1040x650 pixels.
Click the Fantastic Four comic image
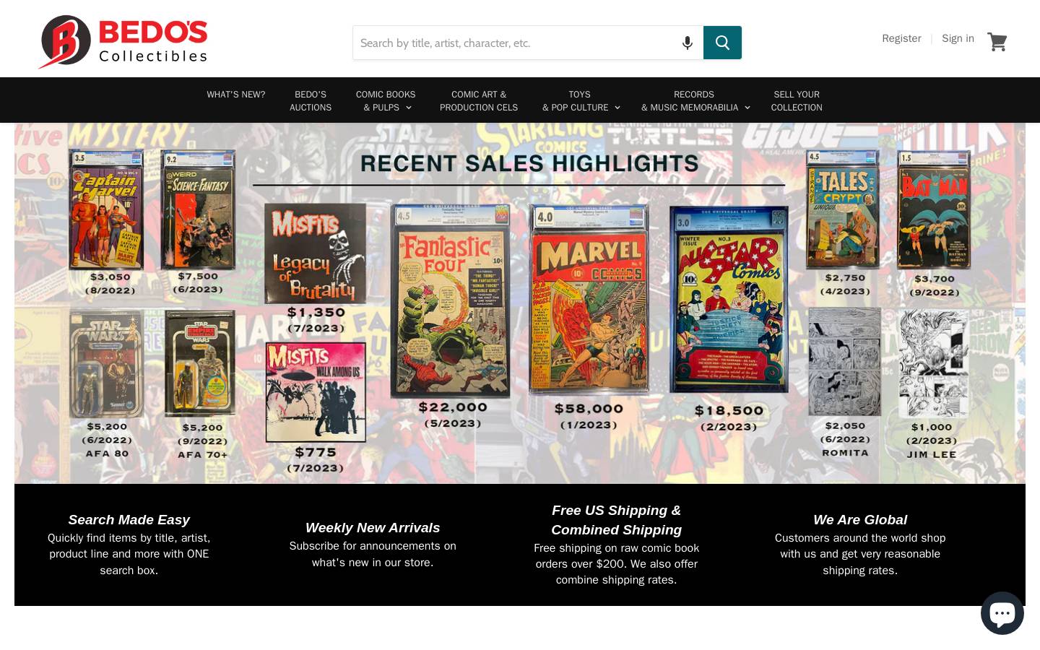coord(450,301)
